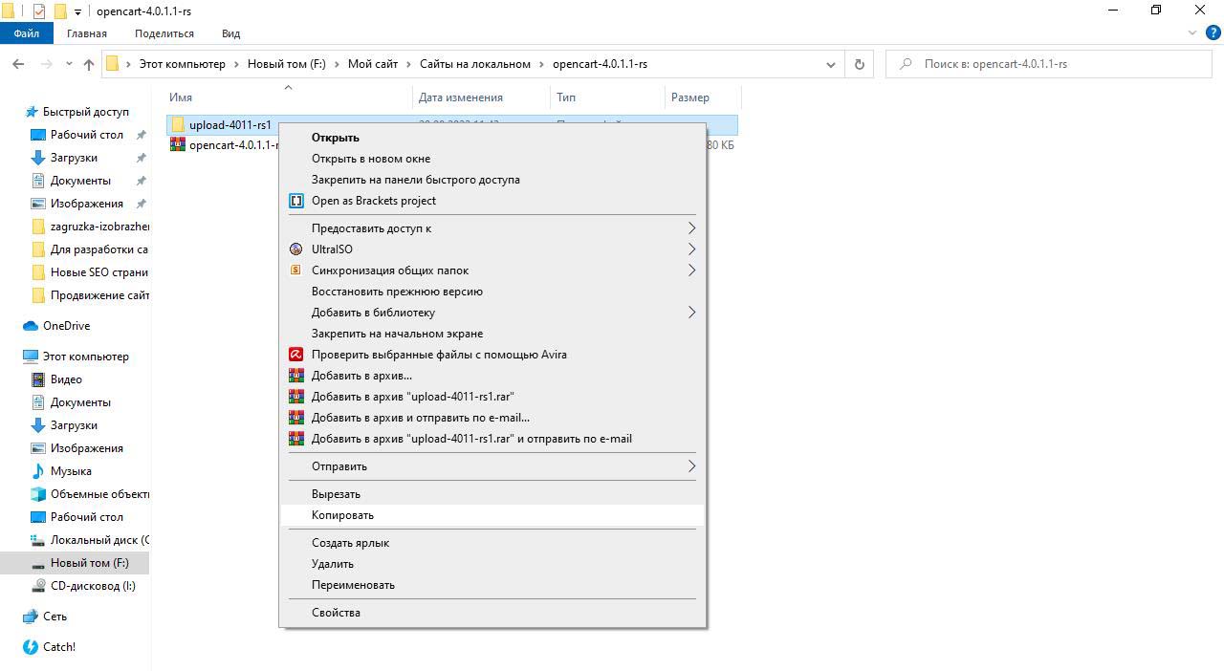Click the 'Файл' ribbon button
This screenshot has width=1224, height=671.
pyautogui.click(x=27, y=33)
